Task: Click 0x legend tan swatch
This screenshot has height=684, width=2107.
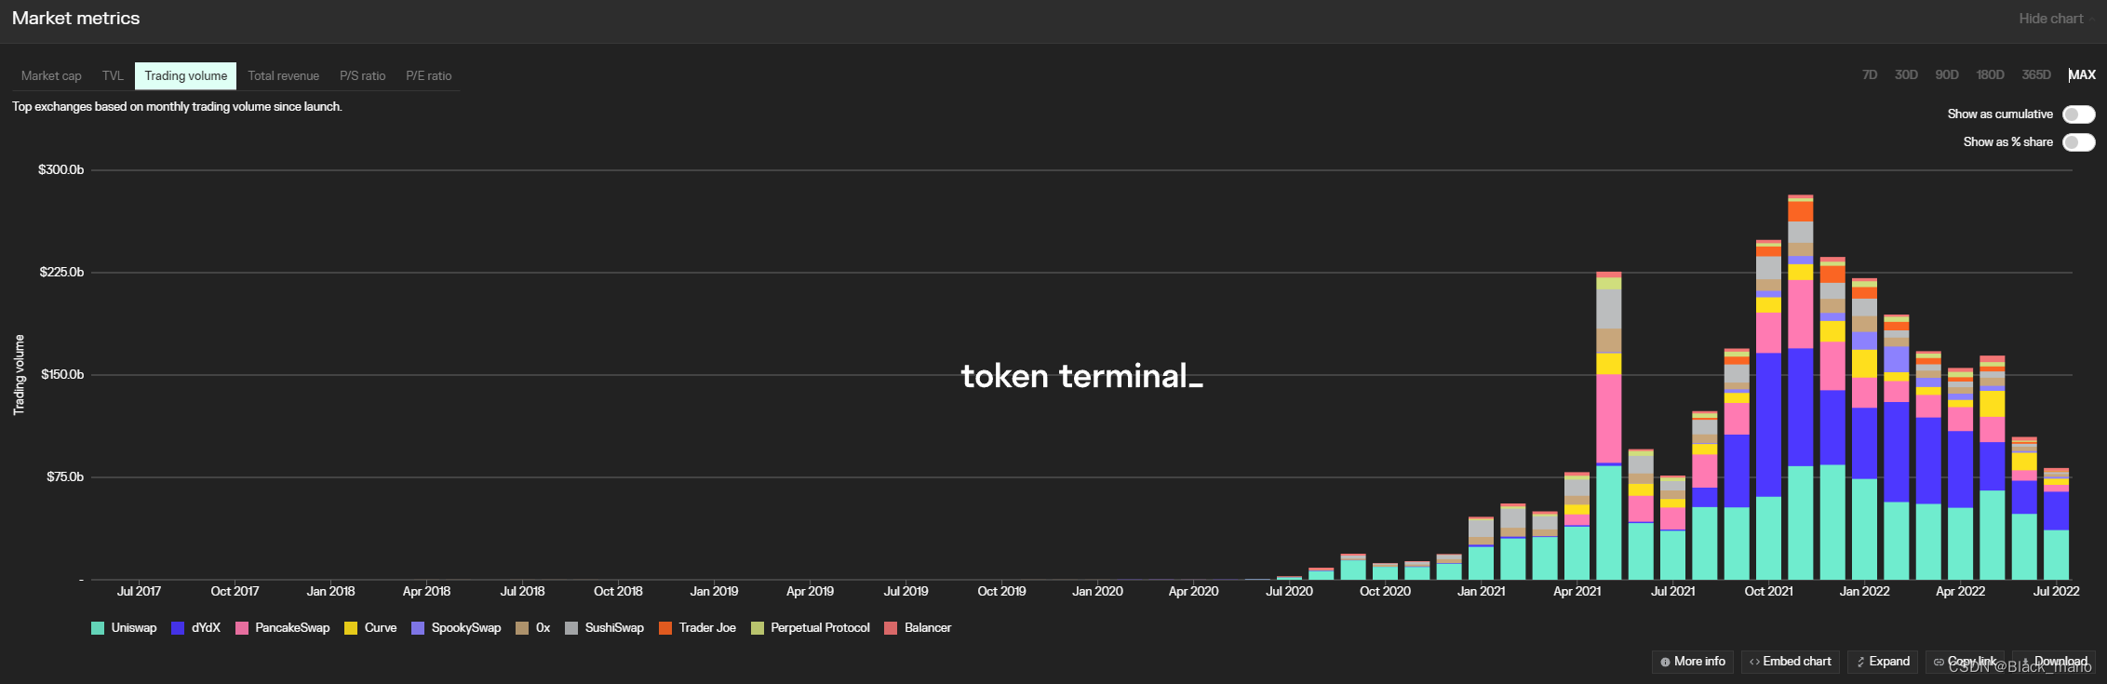Action: pyautogui.click(x=522, y=628)
